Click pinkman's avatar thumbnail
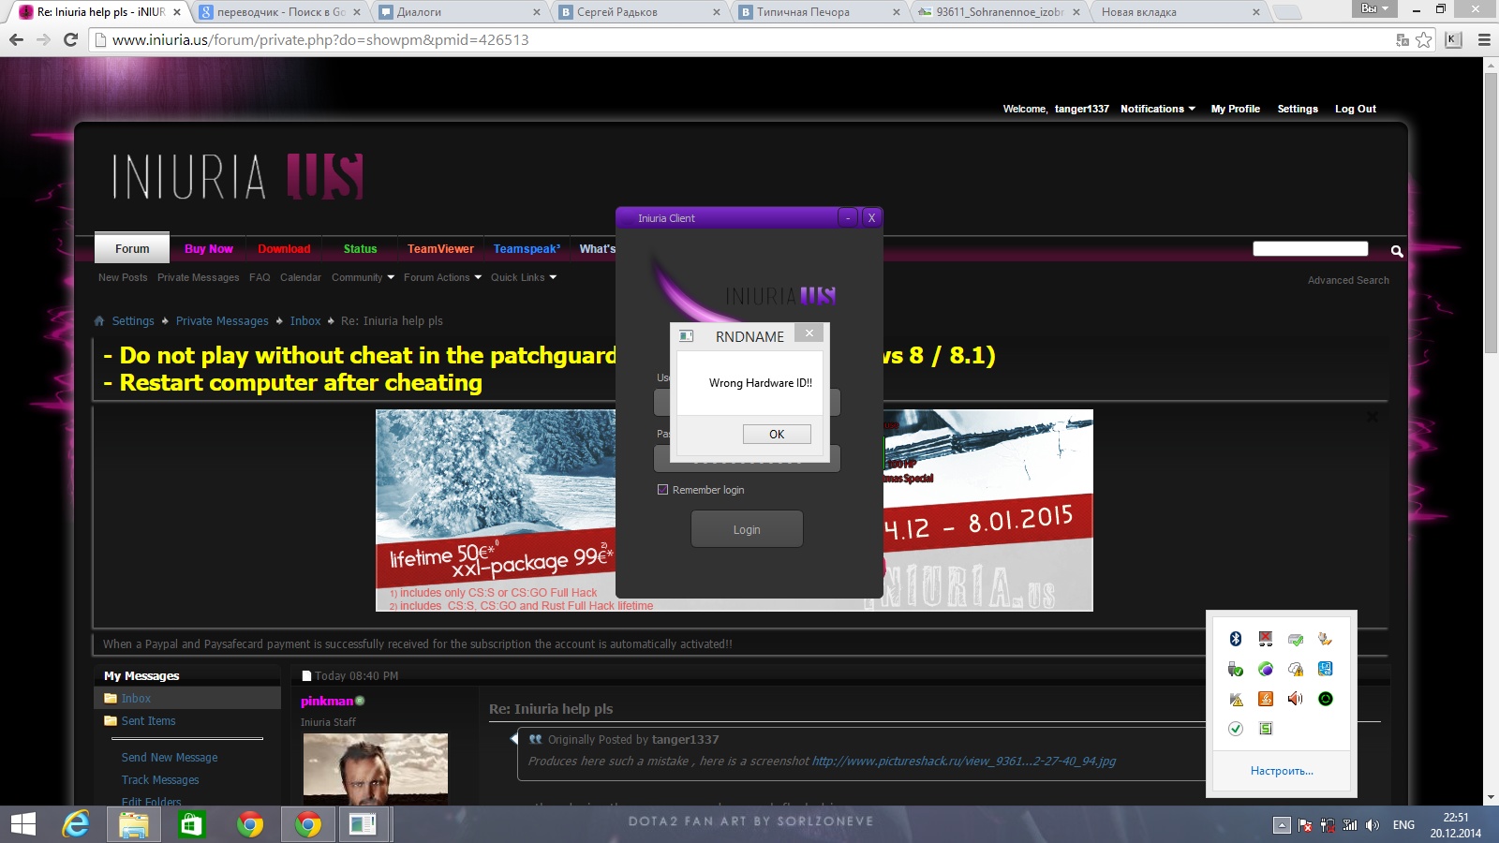 tap(375, 769)
